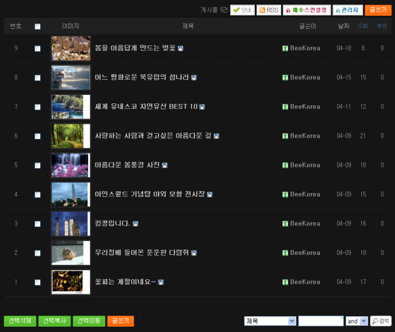Check the box for post number 5

click(38, 165)
